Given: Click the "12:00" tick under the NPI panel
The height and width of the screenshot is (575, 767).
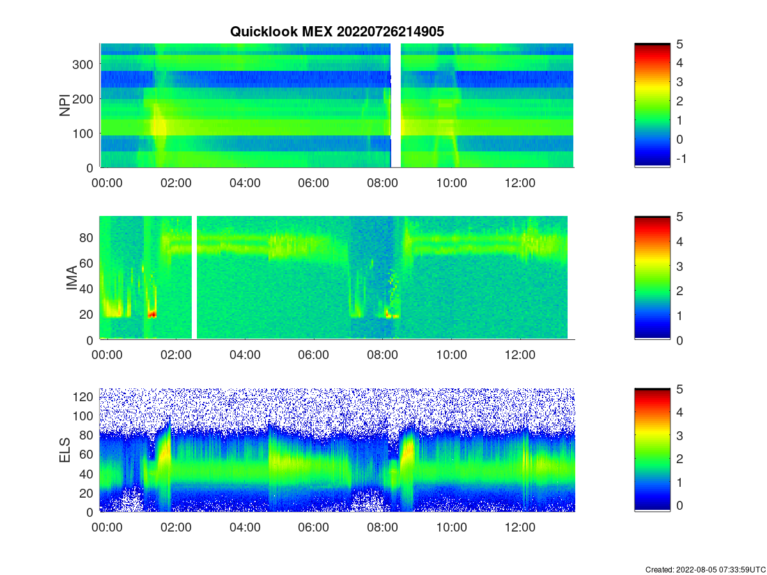Looking at the screenshot, I should point(520,183).
